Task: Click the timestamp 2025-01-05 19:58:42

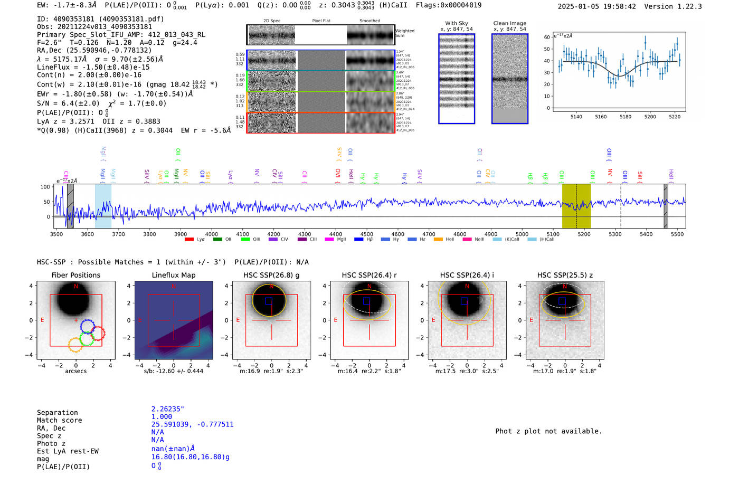Action: pos(597,6)
